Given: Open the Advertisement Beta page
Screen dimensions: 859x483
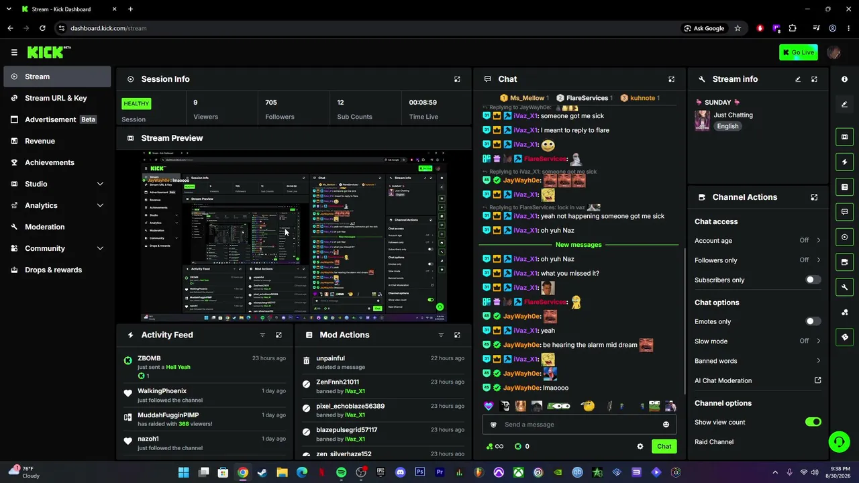Looking at the screenshot, I should tap(57, 119).
